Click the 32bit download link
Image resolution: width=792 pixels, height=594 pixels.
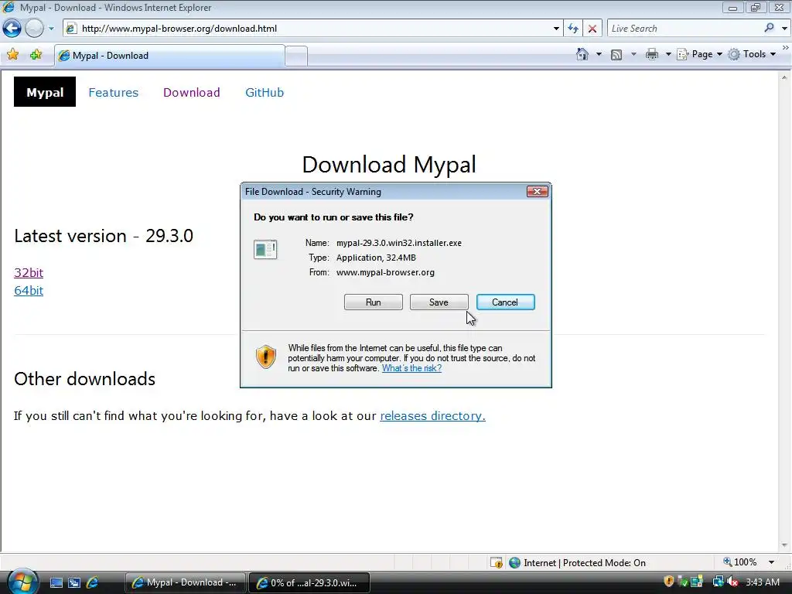(29, 273)
